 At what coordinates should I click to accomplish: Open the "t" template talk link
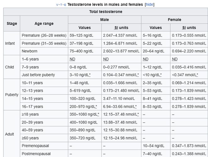61,5
